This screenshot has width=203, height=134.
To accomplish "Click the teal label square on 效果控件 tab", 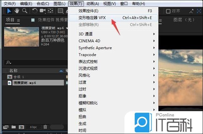I will [33, 20].
